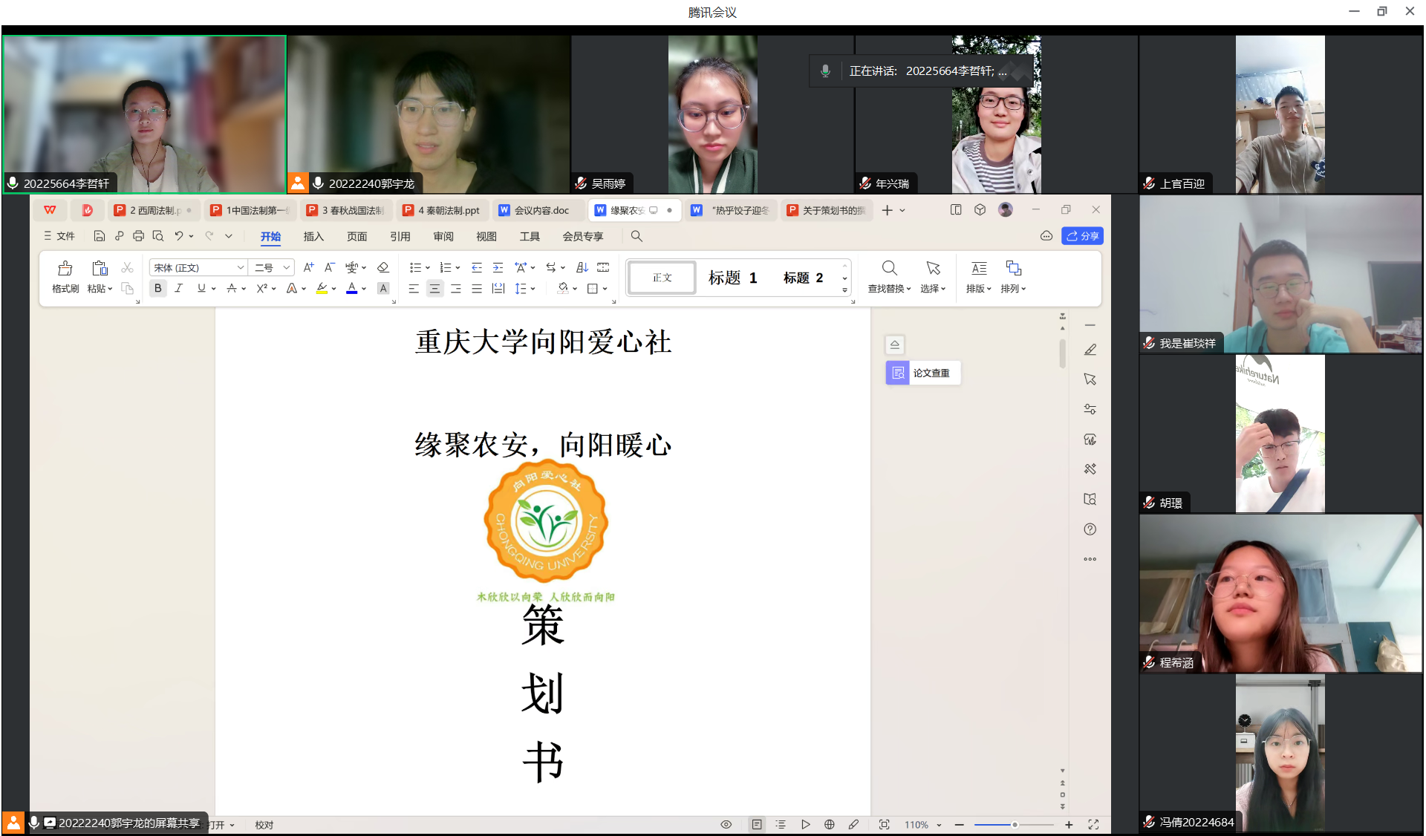The width and height of the screenshot is (1426, 836).
Task: Click the blue 分享 share button
Action: click(x=1082, y=236)
